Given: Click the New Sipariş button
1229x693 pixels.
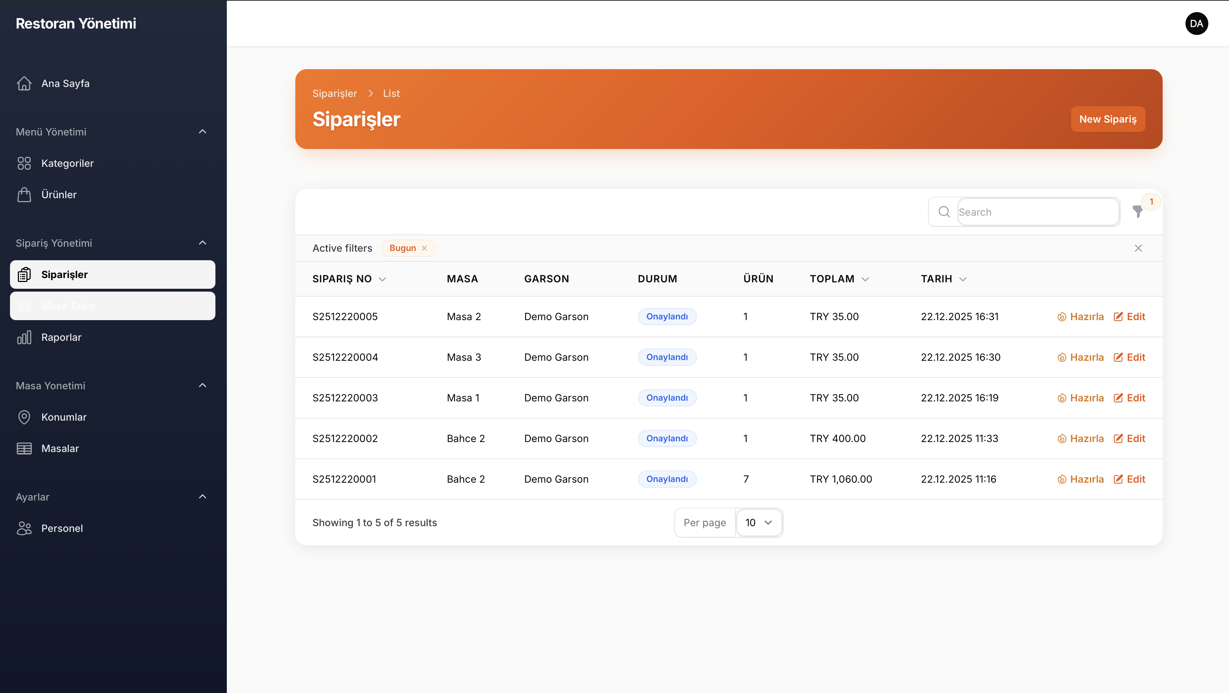Looking at the screenshot, I should click(1107, 119).
